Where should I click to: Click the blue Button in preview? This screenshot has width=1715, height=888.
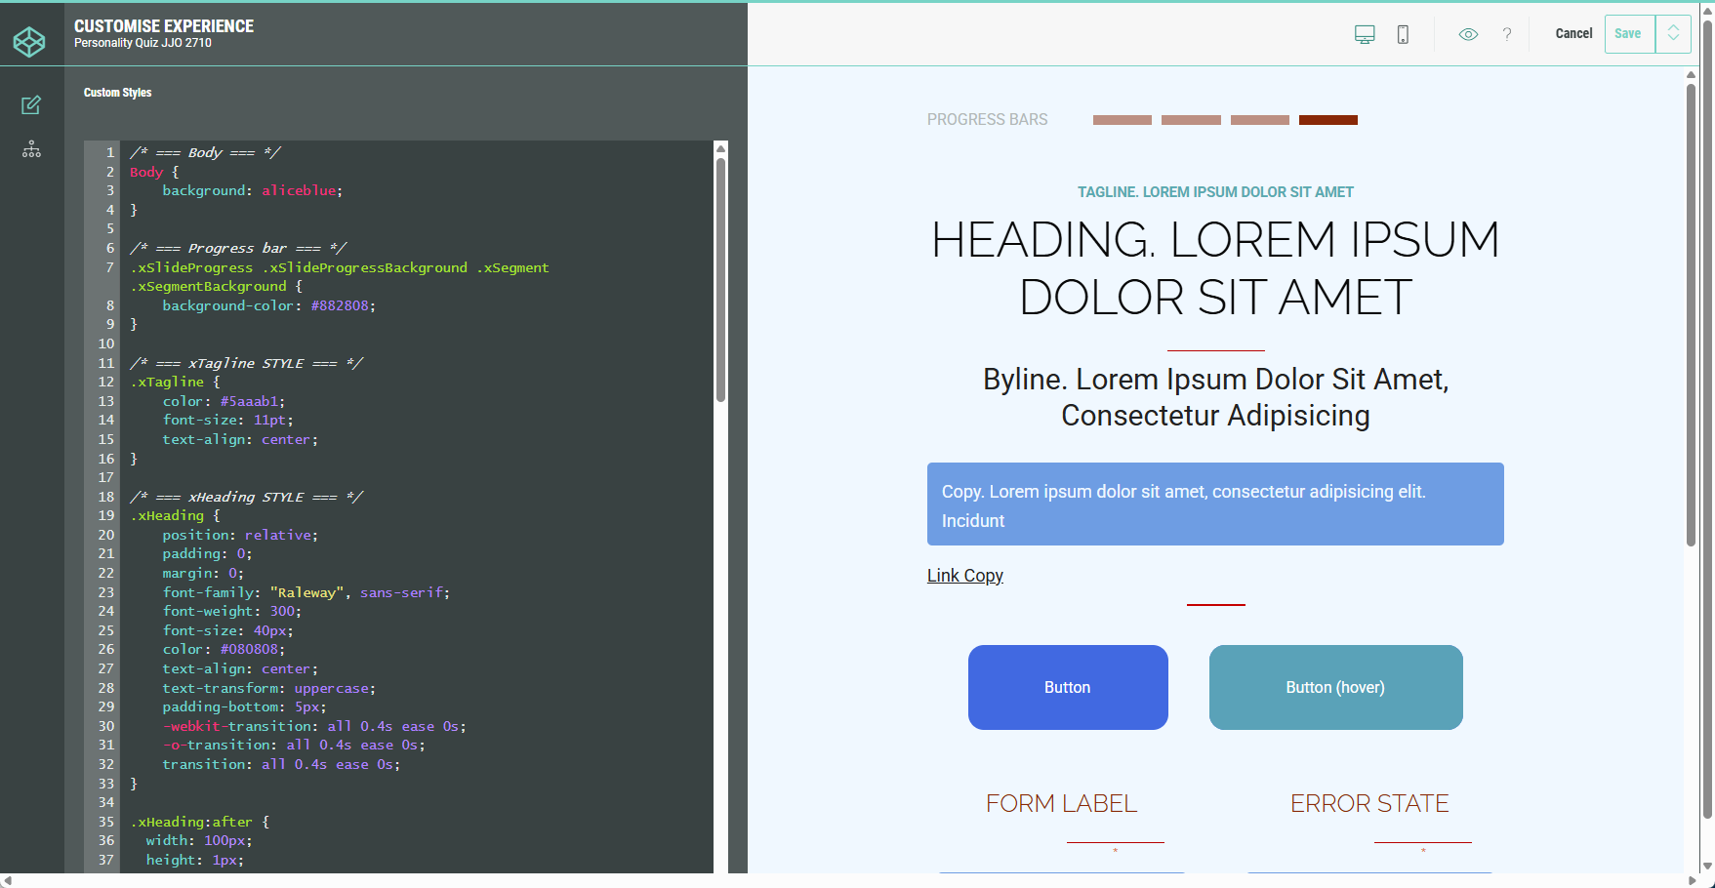[1068, 687]
